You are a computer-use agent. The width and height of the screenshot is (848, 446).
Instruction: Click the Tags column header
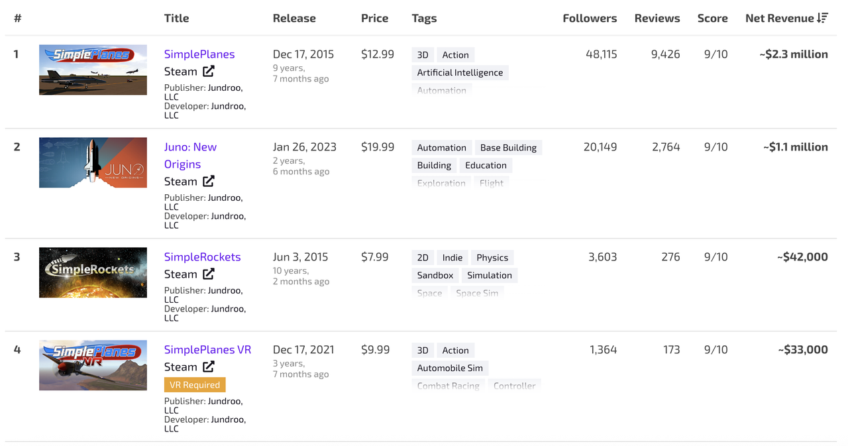tap(424, 18)
